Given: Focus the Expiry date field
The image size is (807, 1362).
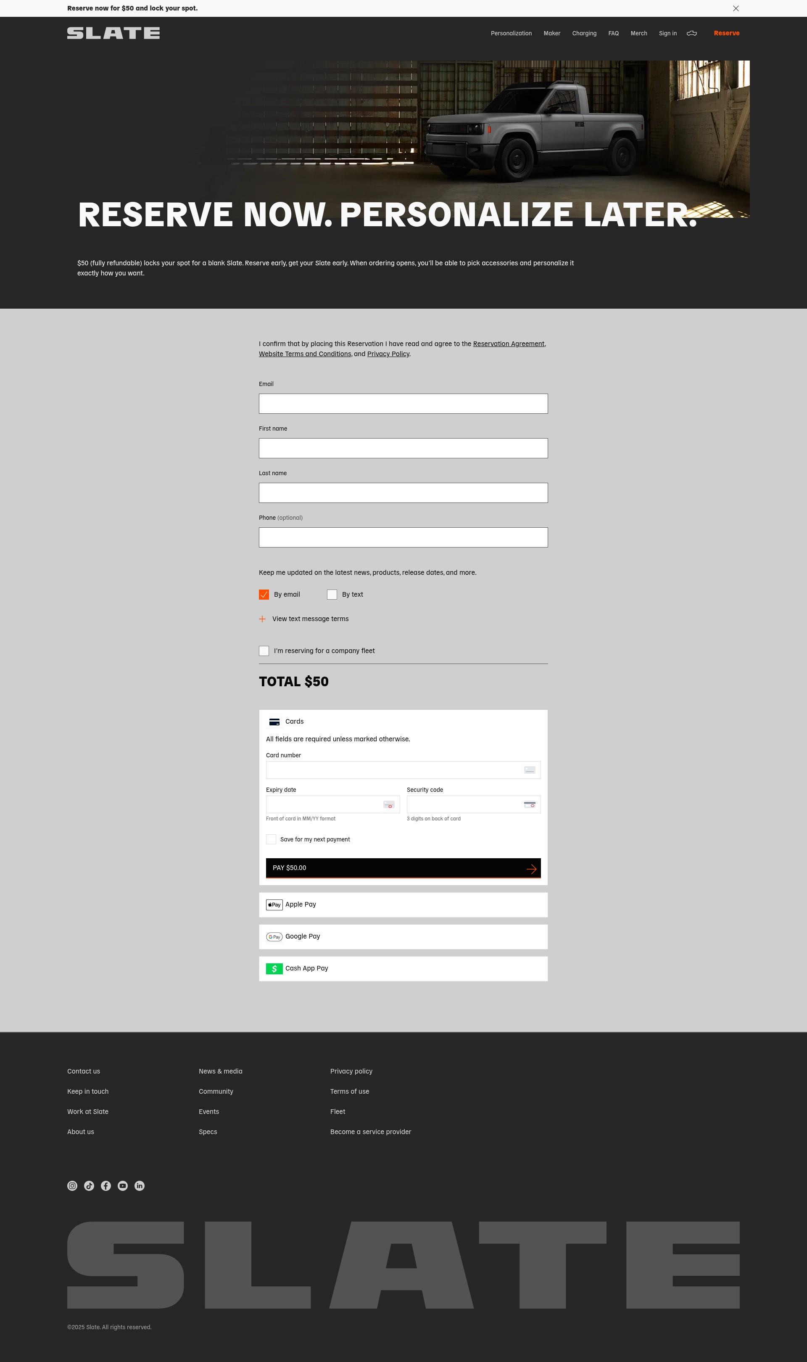Looking at the screenshot, I should 333,804.
